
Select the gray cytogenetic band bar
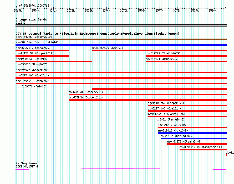121,25
